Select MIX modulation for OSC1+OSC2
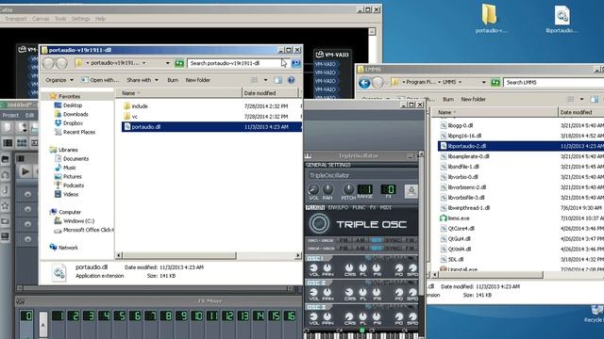Viewport: 604px width, 339px height. (x=377, y=240)
